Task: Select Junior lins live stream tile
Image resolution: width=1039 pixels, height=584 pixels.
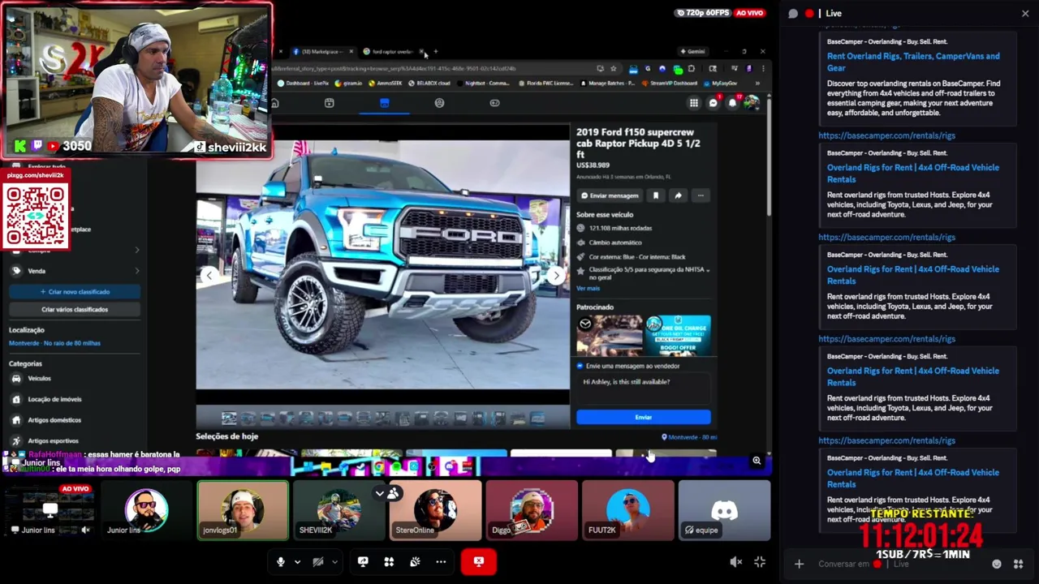Action: [50, 510]
